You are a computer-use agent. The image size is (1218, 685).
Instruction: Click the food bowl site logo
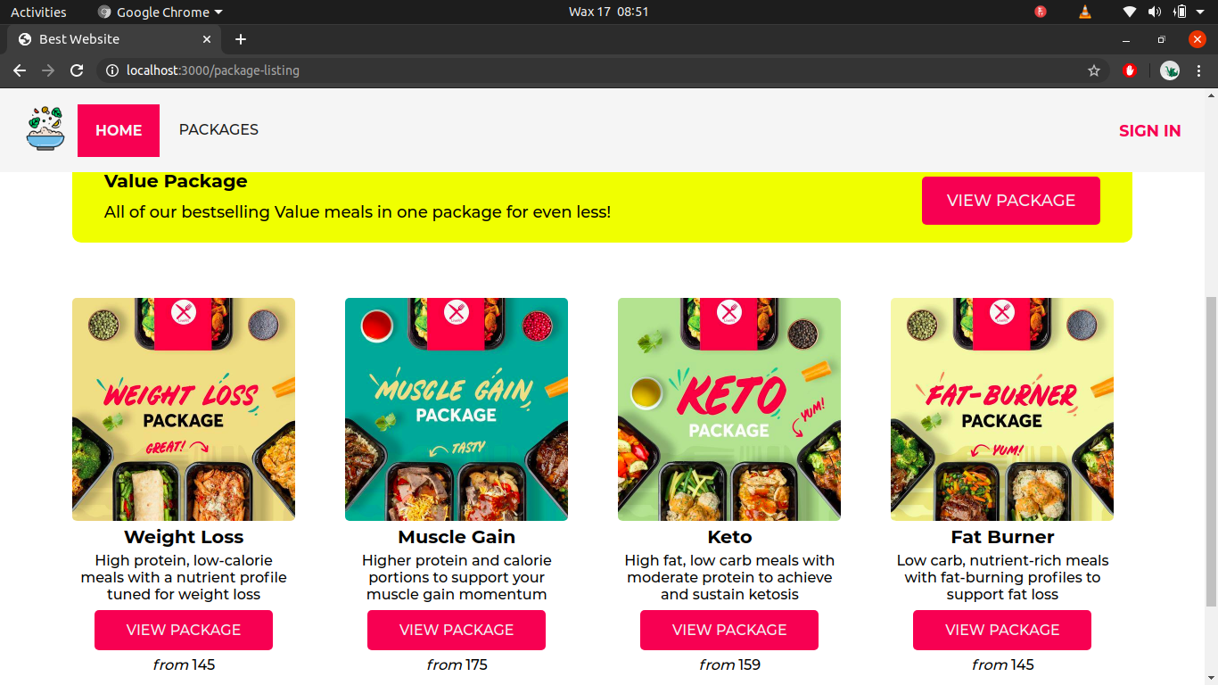tap(45, 129)
